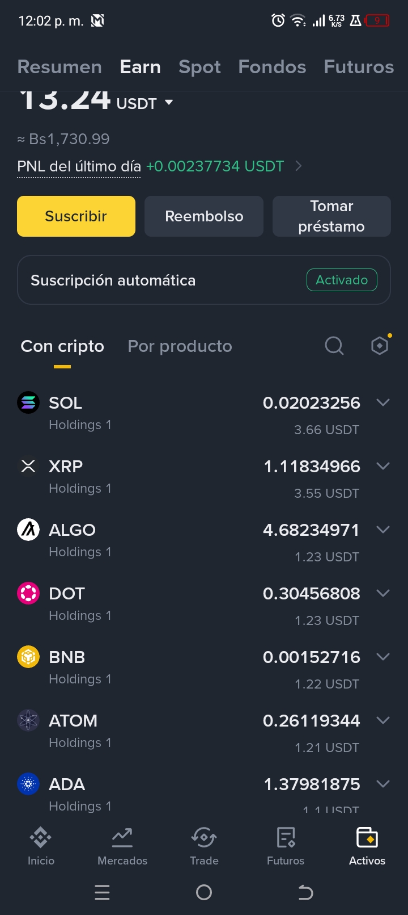Image resolution: width=408 pixels, height=915 pixels.
Task: Toggle the Activado auto-subscription switch
Action: coord(342,280)
